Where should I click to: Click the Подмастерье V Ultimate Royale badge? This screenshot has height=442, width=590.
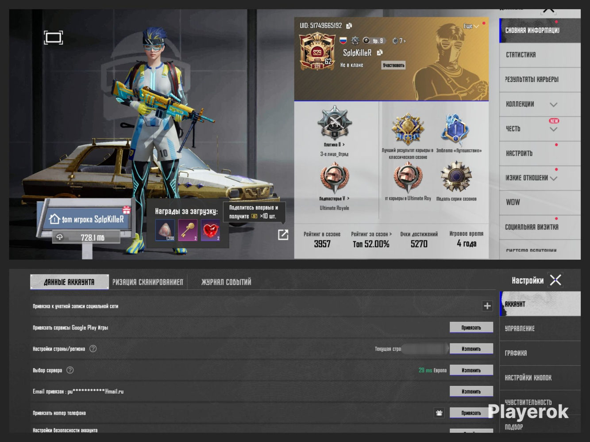[x=334, y=178]
